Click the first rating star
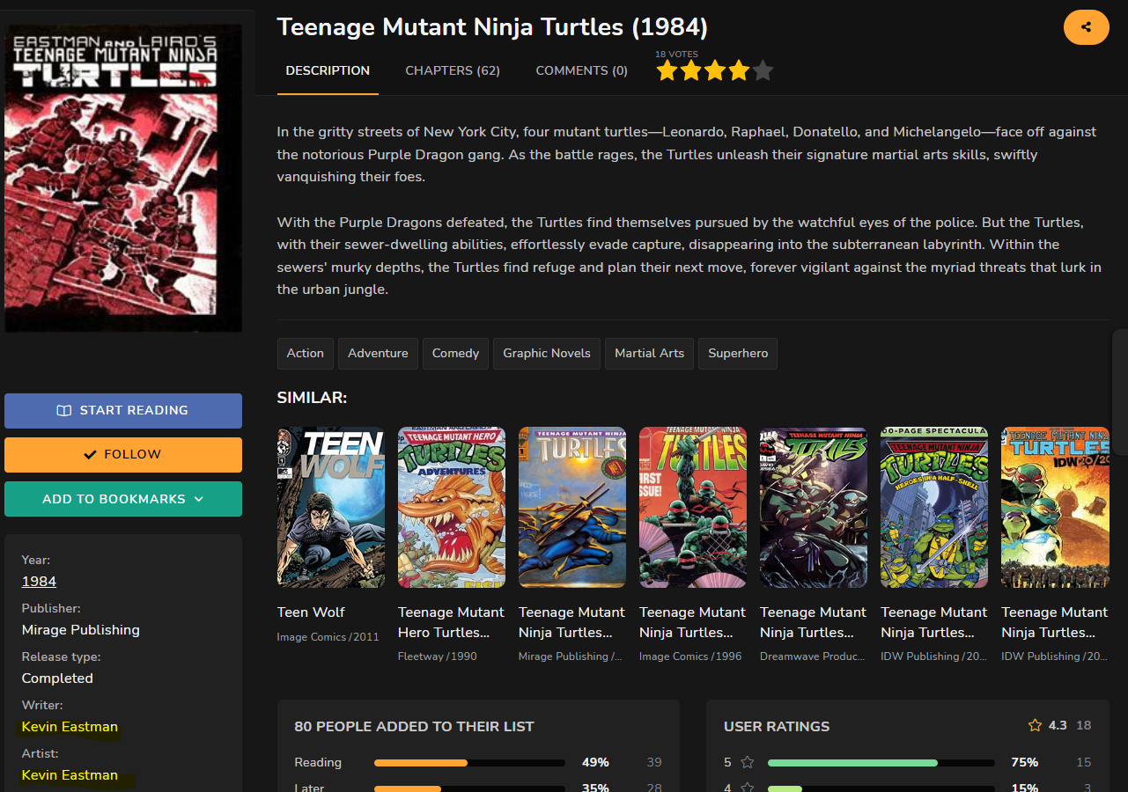 coord(667,70)
